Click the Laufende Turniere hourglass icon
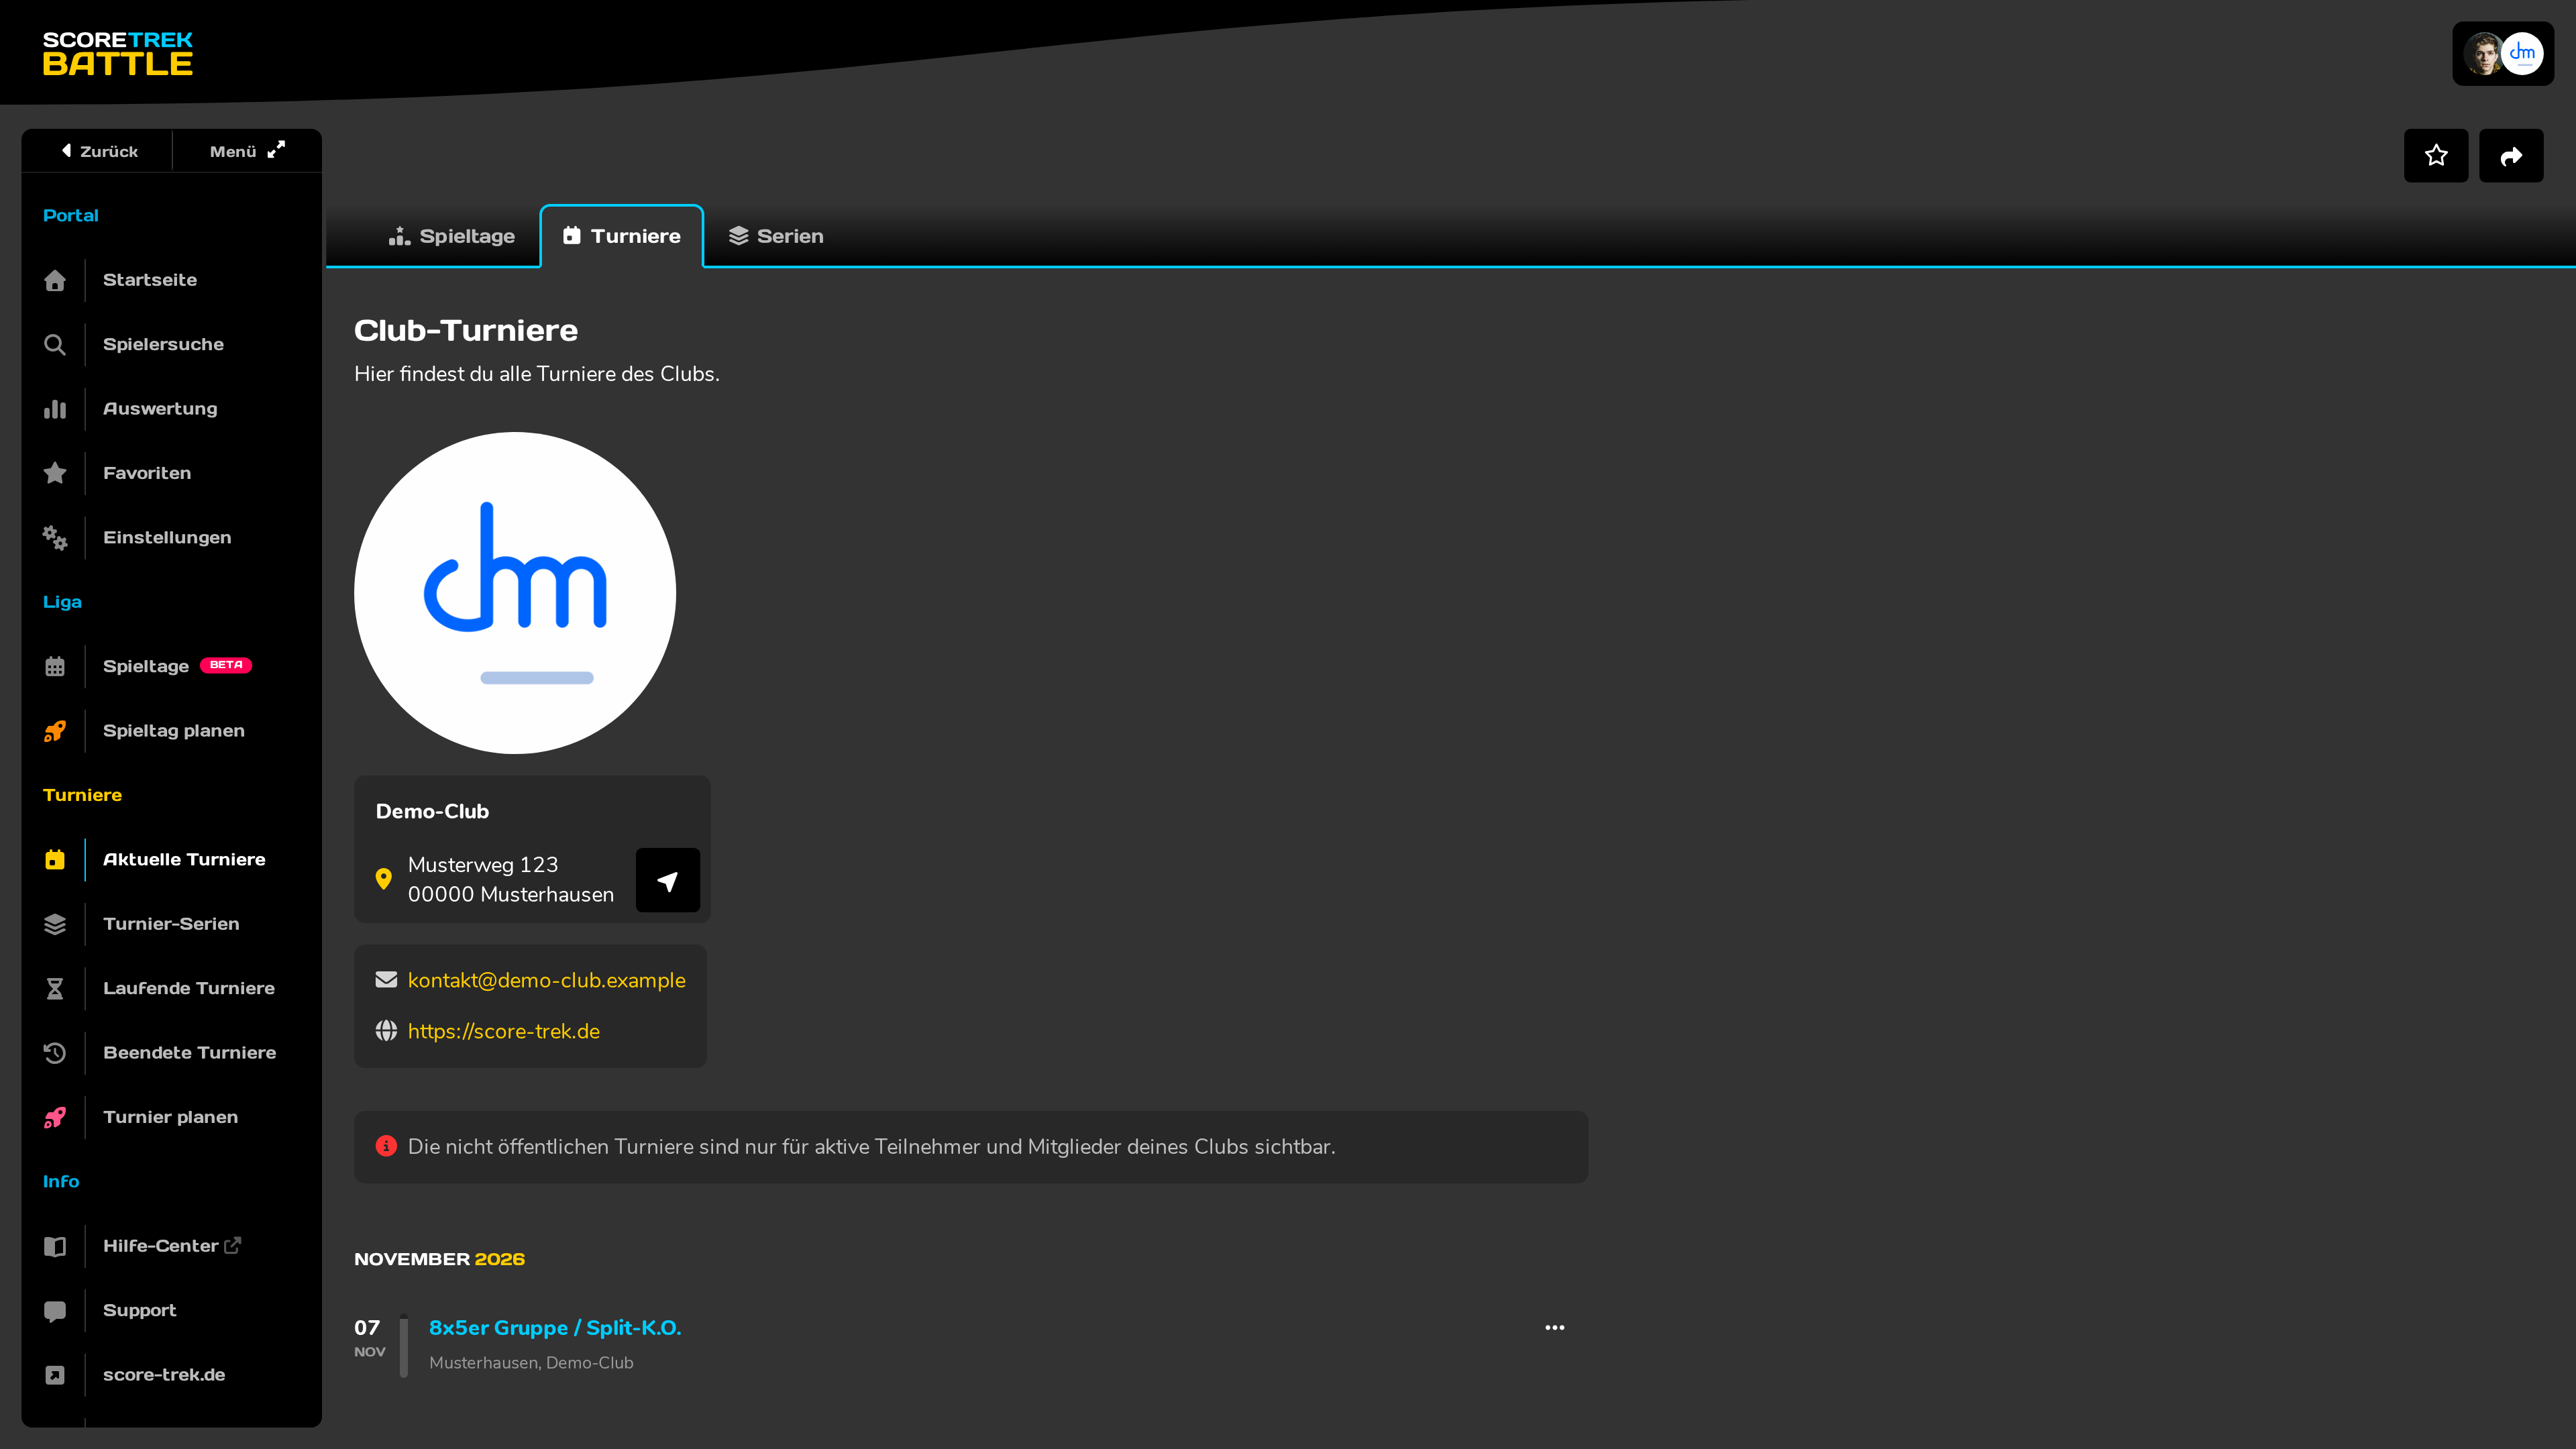 click(55, 989)
